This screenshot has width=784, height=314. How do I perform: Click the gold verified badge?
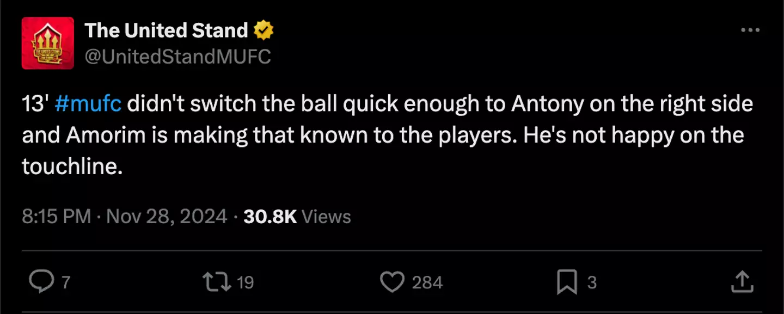265,31
